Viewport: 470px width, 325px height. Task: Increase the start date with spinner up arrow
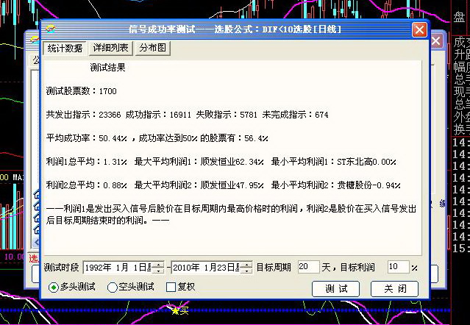158,264
